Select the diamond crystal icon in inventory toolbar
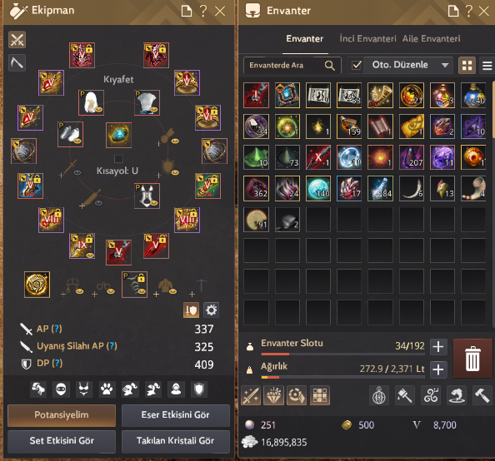This screenshot has width=495, height=461. pyautogui.click(x=273, y=395)
